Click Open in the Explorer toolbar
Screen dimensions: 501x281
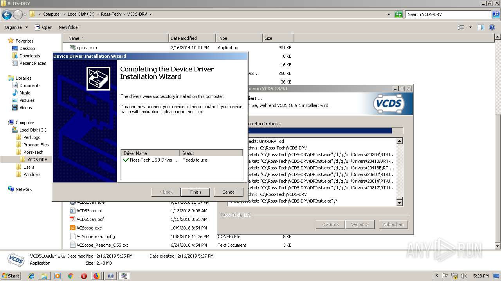point(43,27)
